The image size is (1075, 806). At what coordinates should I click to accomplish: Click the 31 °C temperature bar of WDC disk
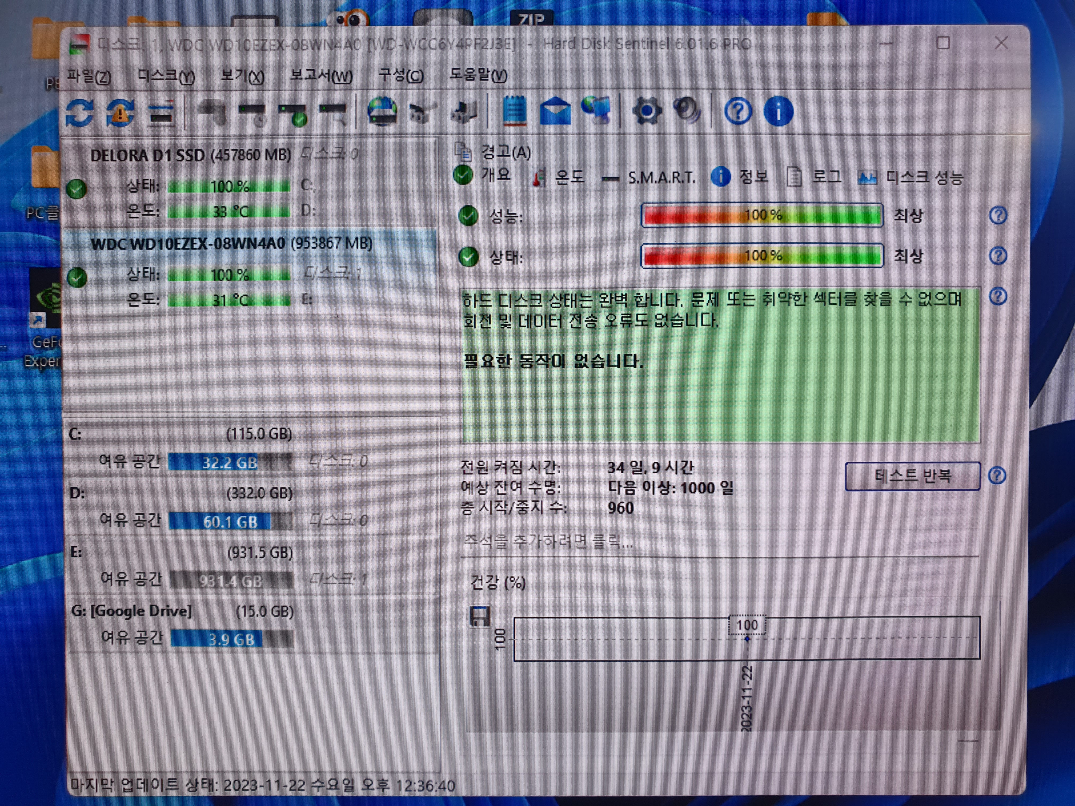(x=229, y=301)
